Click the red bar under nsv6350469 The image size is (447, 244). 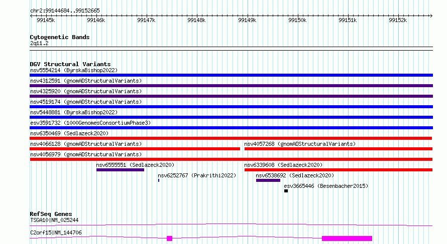(231, 138)
